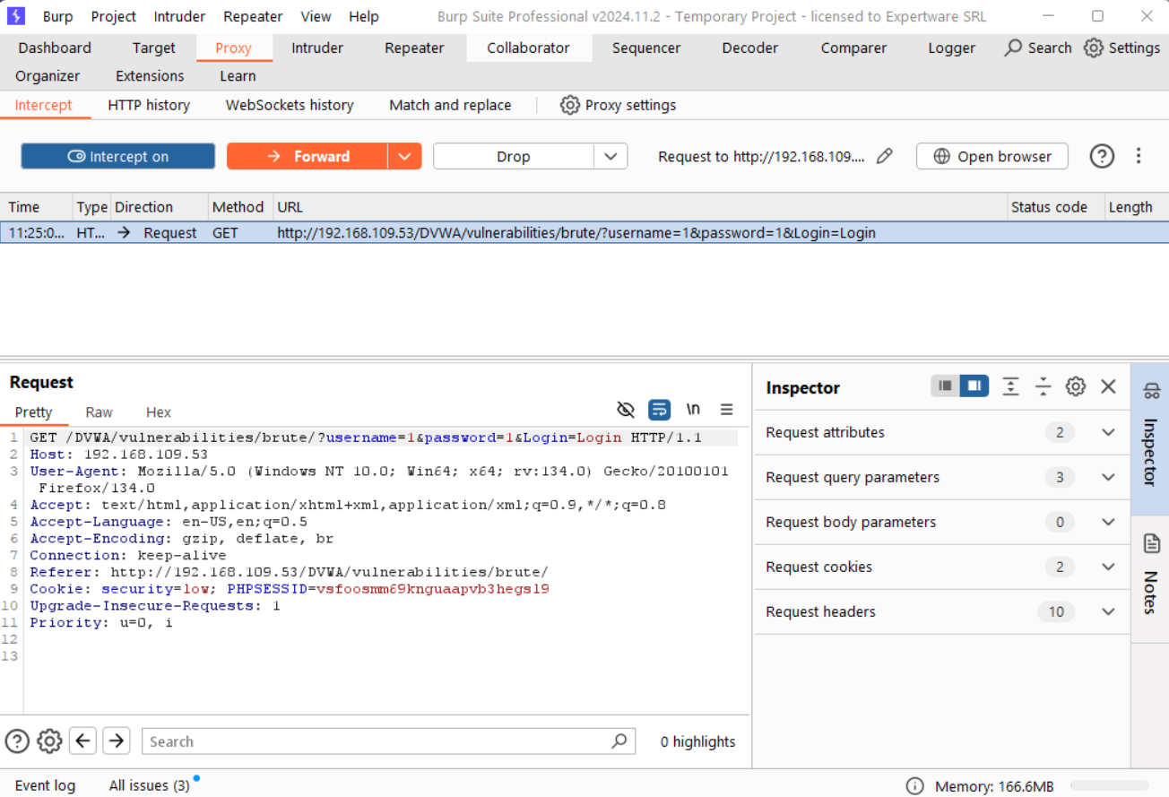The image size is (1169, 797).
Task: Switch to the Dashboard tab
Action: [55, 48]
